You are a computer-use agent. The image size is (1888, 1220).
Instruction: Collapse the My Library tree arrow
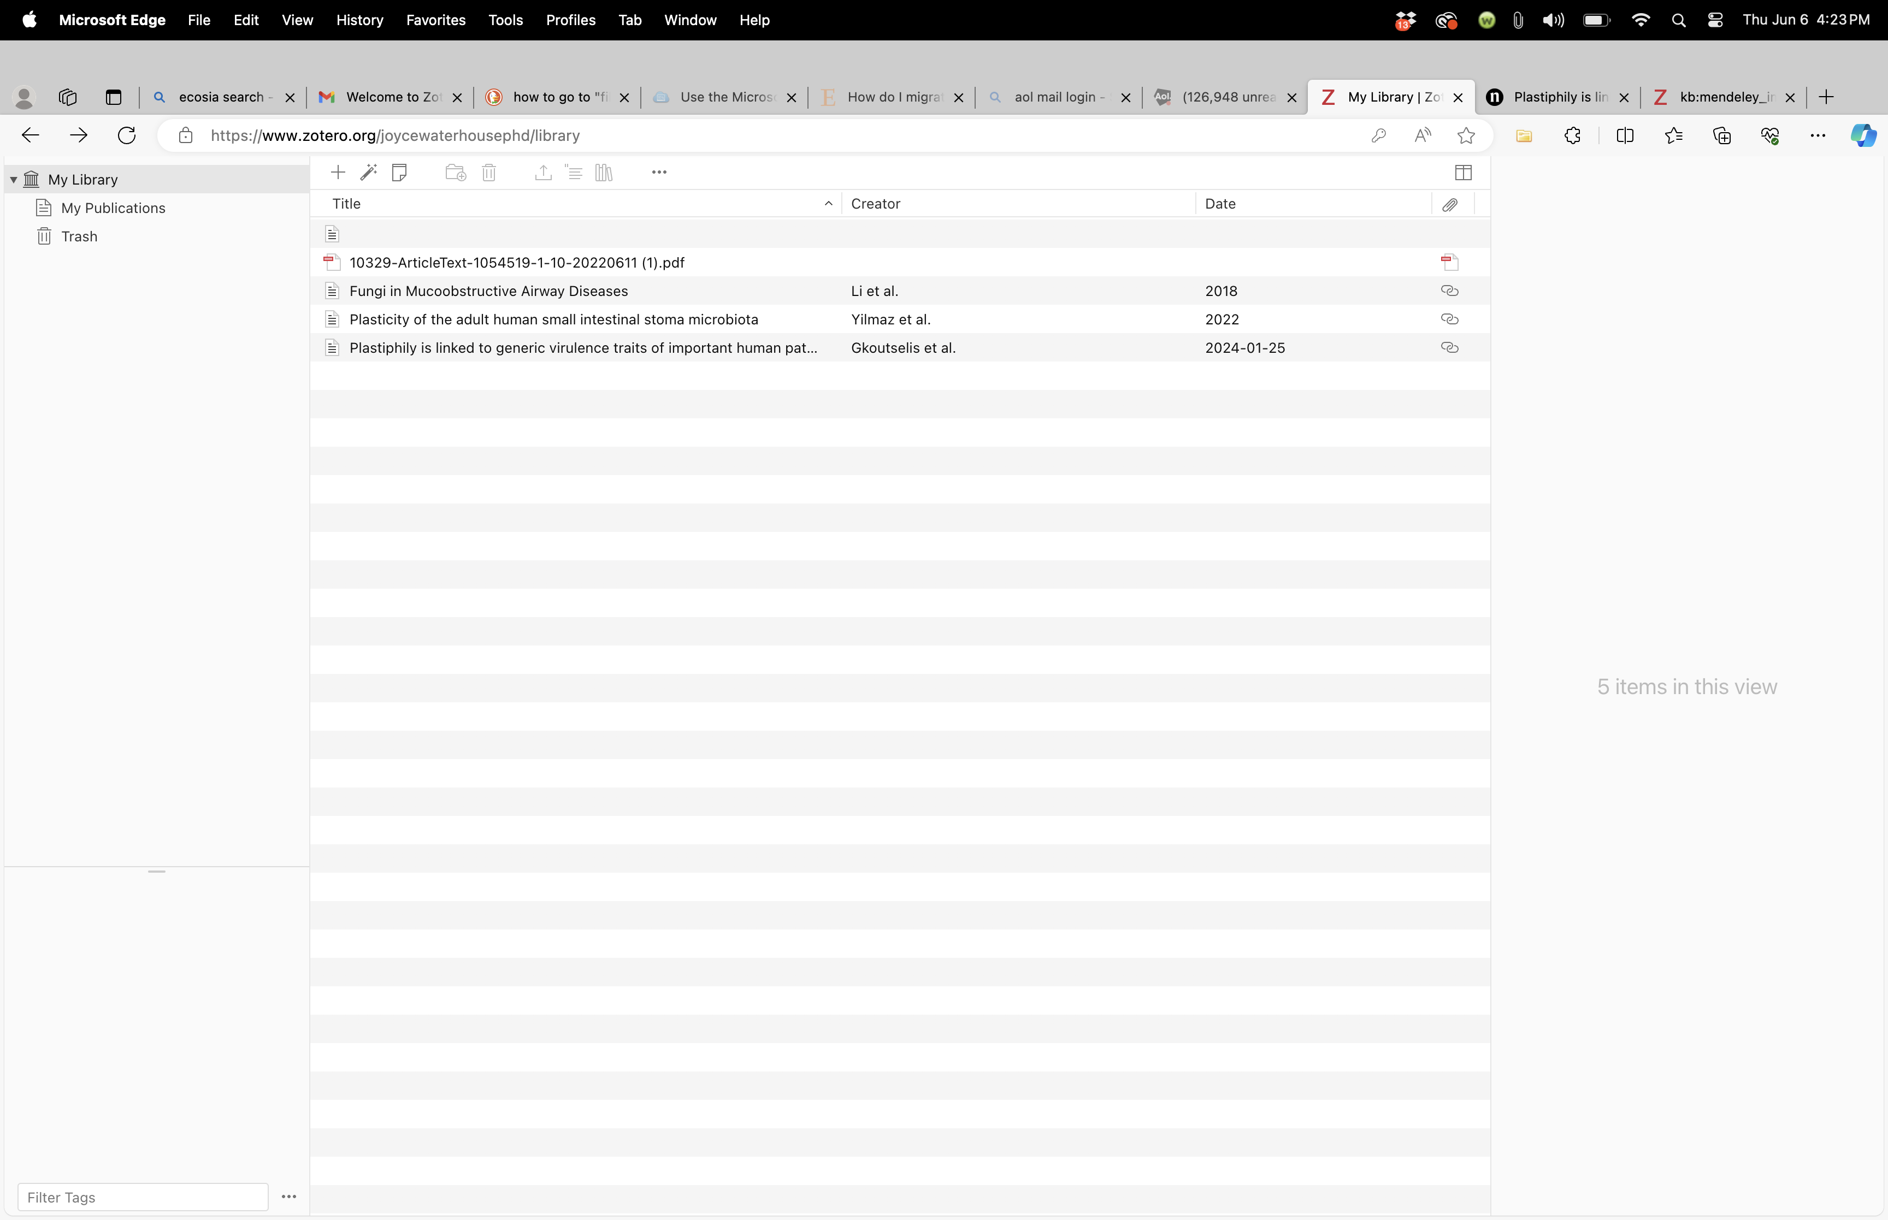pos(14,180)
